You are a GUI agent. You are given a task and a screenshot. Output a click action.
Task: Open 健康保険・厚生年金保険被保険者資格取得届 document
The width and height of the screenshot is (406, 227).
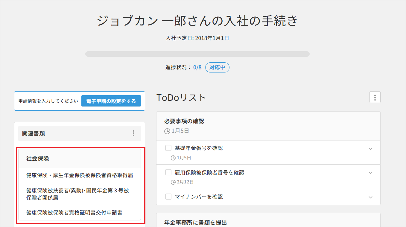click(x=80, y=175)
